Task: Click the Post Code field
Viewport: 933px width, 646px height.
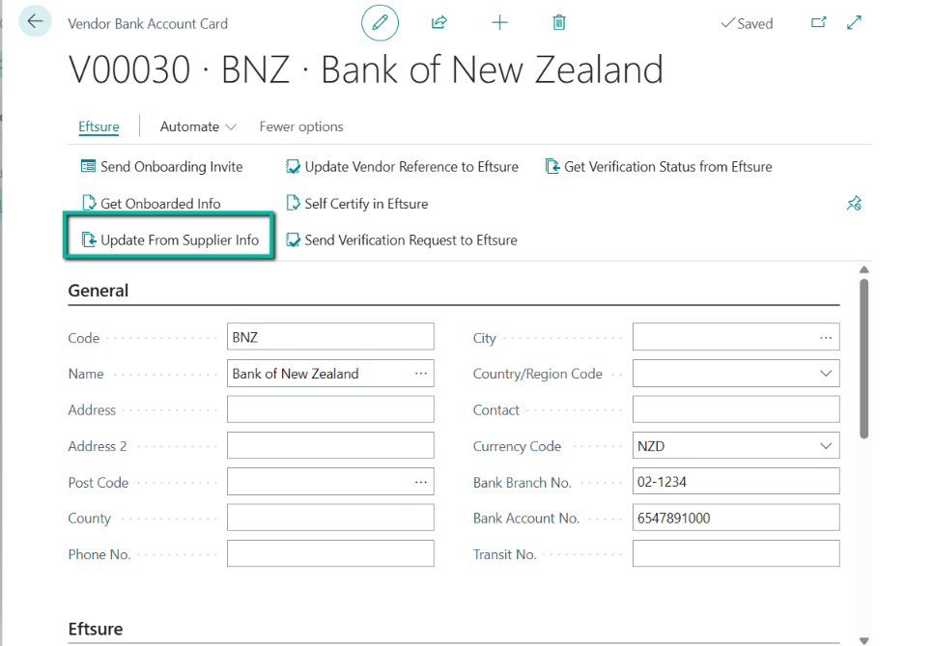Action: (330, 482)
